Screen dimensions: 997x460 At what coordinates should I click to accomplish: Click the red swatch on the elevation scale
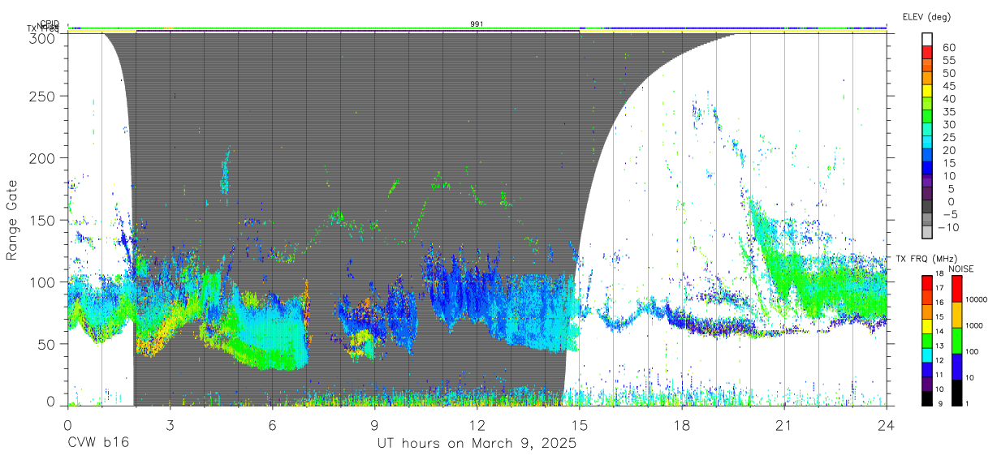click(x=927, y=51)
